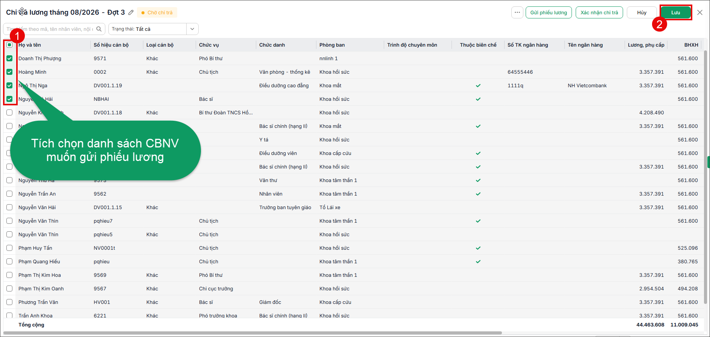
Task: Click staff code DV001.1.19
Action: pos(108,85)
